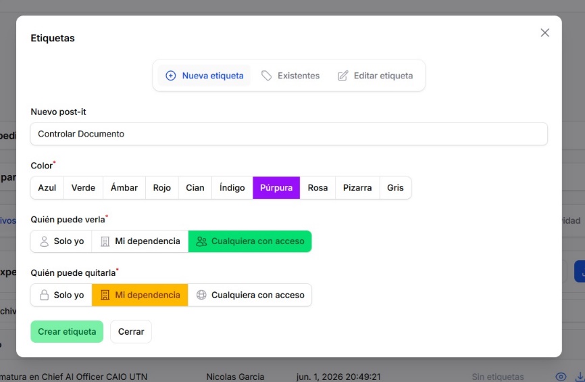Select Cualquiera con acceso under Quién puede quitarla
Viewport: 585px width, 382px height.
point(250,295)
